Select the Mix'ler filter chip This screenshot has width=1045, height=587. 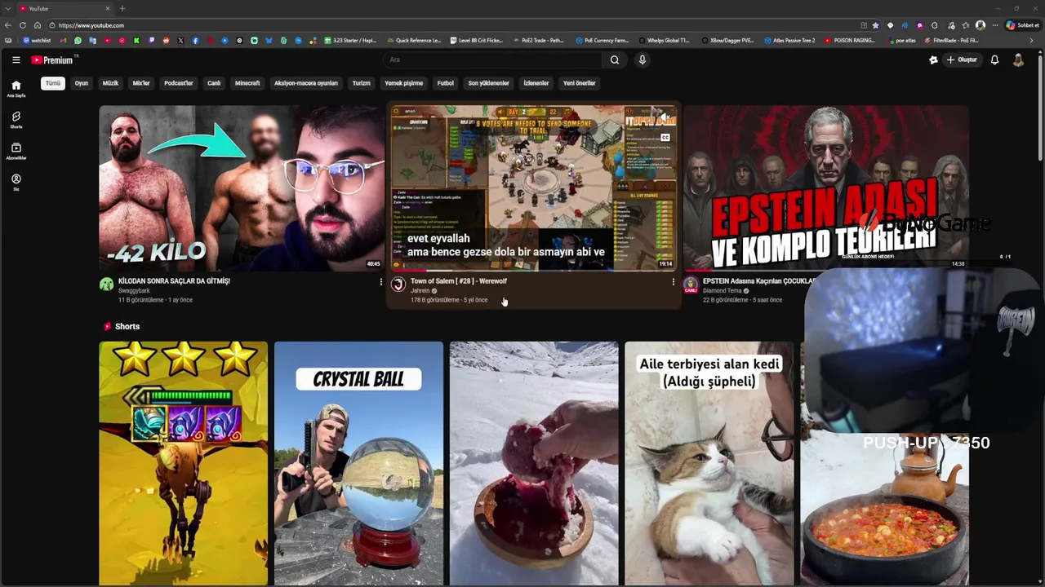[141, 83]
